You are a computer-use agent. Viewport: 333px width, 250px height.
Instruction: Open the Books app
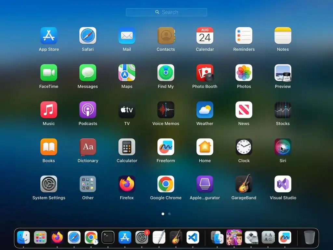(x=49, y=147)
